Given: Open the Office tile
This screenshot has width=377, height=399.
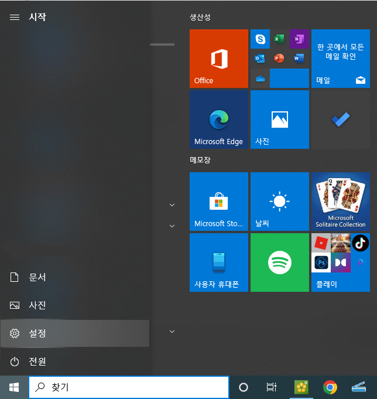Looking at the screenshot, I should click(x=218, y=59).
